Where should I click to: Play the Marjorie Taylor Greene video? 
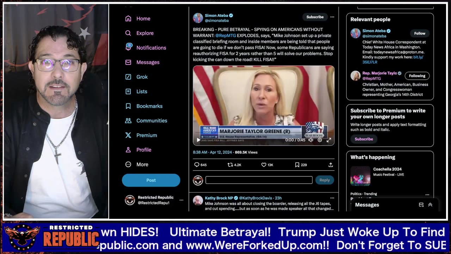pos(198,140)
